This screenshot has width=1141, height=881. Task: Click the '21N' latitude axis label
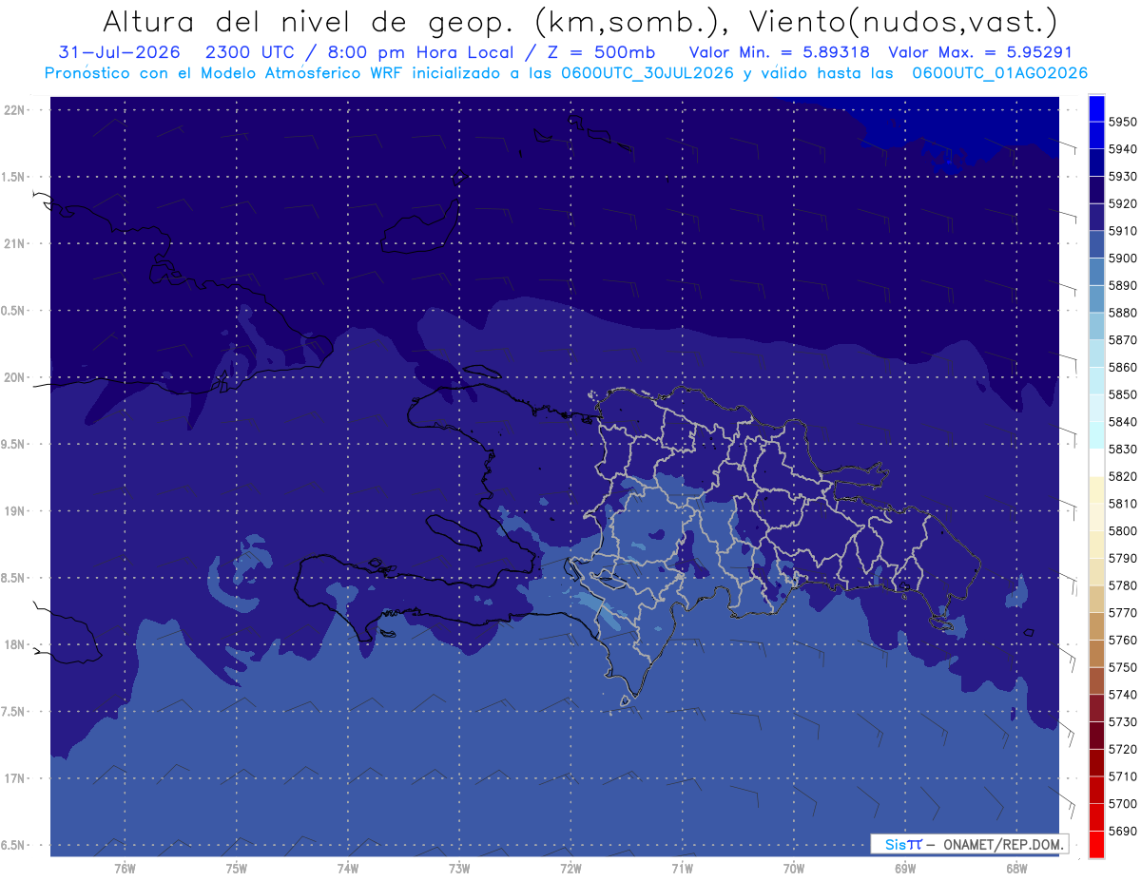pos(14,243)
